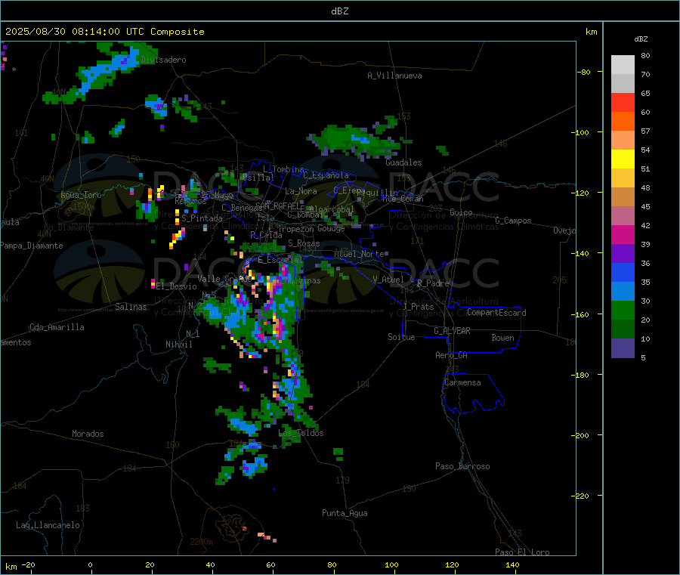Image resolution: width=680 pixels, height=575 pixels.
Task: Click the Punta_Agua map label
Action: click(345, 513)
